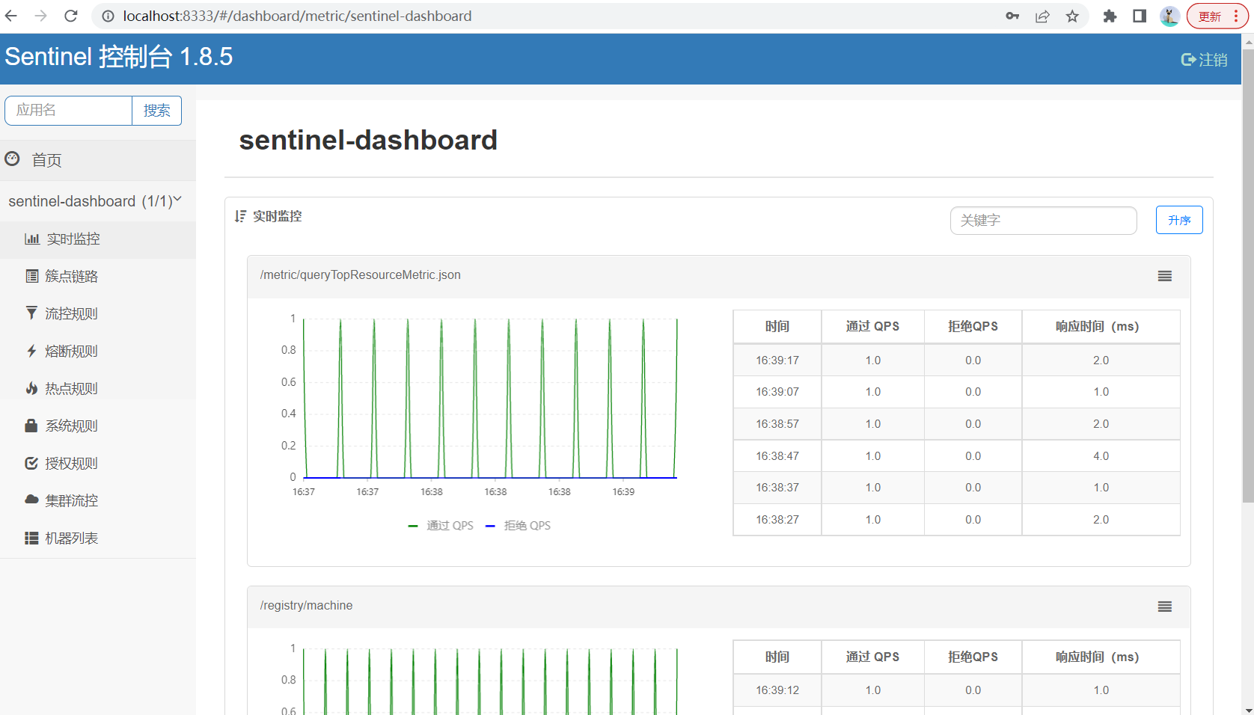Toggle the 通过 QPS legend series
Screen dimensions: 1254x715
coord(441,526)
